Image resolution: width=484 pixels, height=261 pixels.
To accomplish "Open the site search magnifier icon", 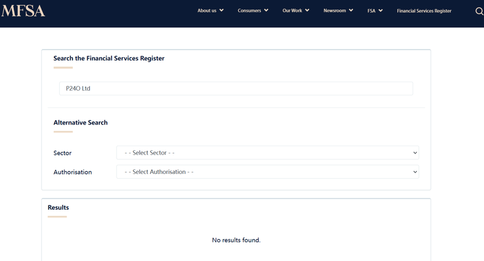I will pyautogui.click(x=479, y=11).
